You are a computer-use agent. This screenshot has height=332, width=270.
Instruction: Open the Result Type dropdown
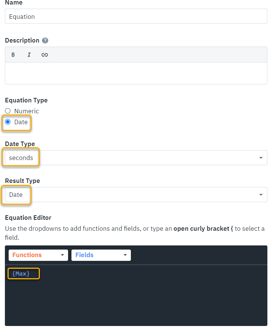pyautogui.click(x=136, y=195)
